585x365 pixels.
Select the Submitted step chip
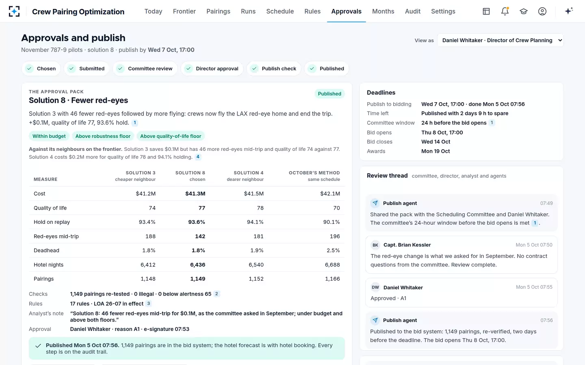point(87,69)
